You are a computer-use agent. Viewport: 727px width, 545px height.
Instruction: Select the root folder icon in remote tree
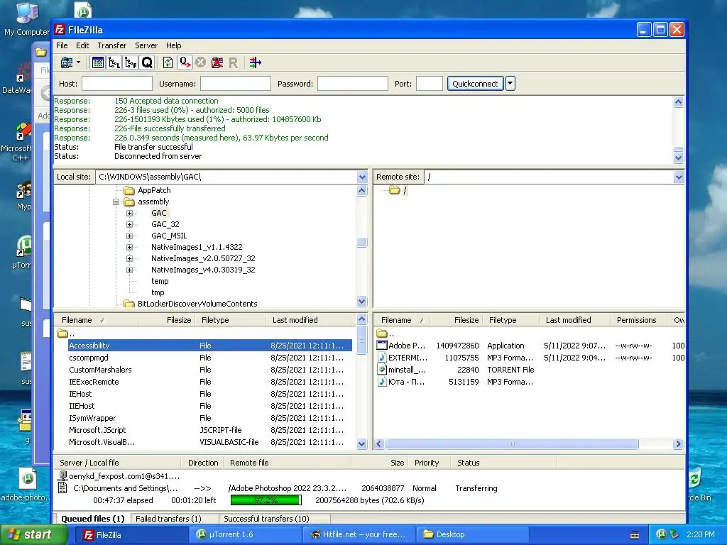tap(395, 190)
